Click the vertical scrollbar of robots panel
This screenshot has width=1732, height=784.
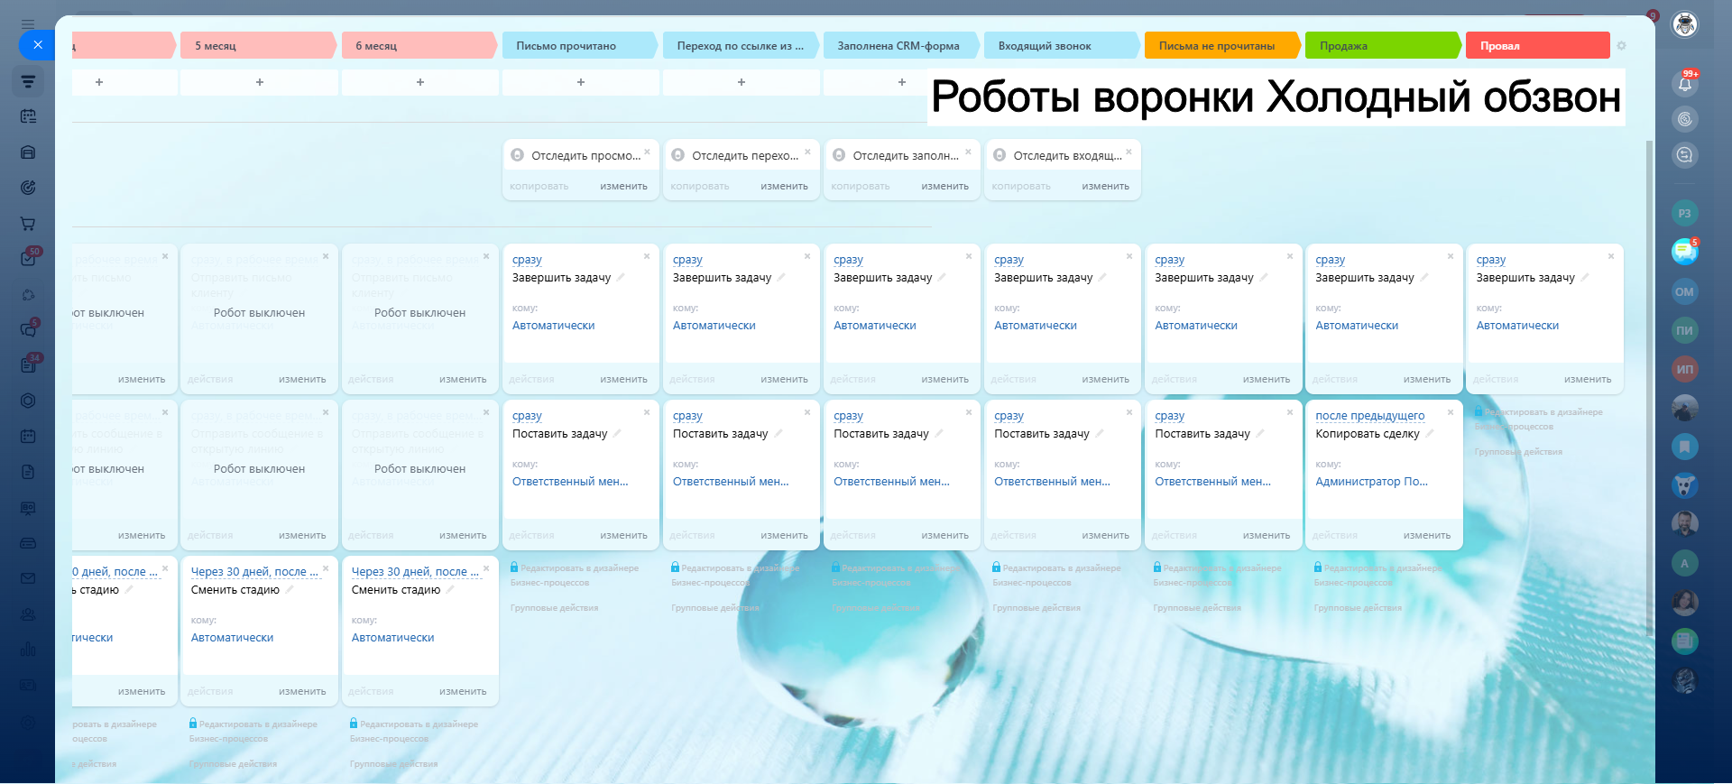click(1650, 388)
